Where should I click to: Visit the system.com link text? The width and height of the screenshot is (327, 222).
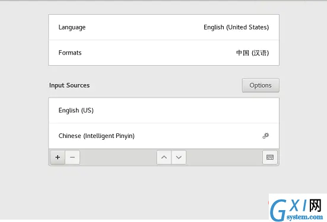pos(304,217)
